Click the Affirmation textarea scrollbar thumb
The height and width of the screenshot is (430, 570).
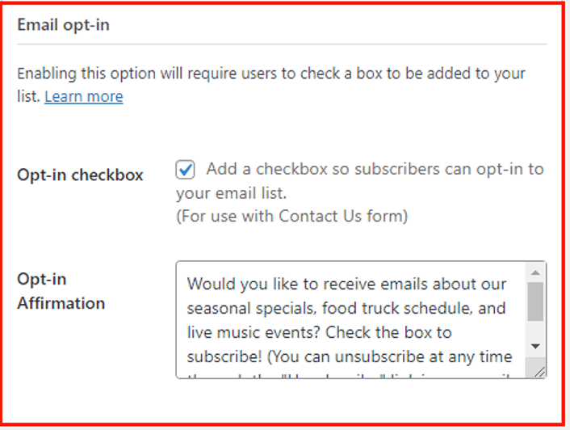(x=534, y=301)
